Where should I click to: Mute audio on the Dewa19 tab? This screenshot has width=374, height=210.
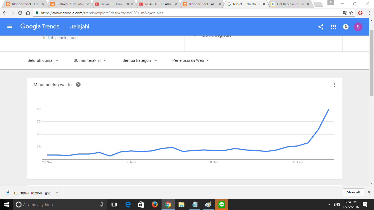click(x=127, y=4)
